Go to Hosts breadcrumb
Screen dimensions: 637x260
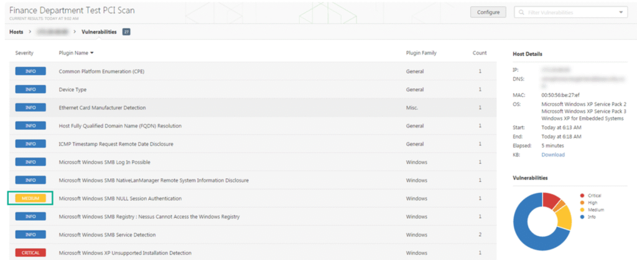17,32
